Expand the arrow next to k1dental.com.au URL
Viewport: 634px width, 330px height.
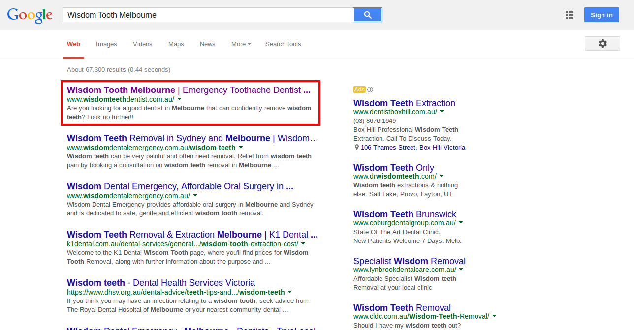(303, 243)
